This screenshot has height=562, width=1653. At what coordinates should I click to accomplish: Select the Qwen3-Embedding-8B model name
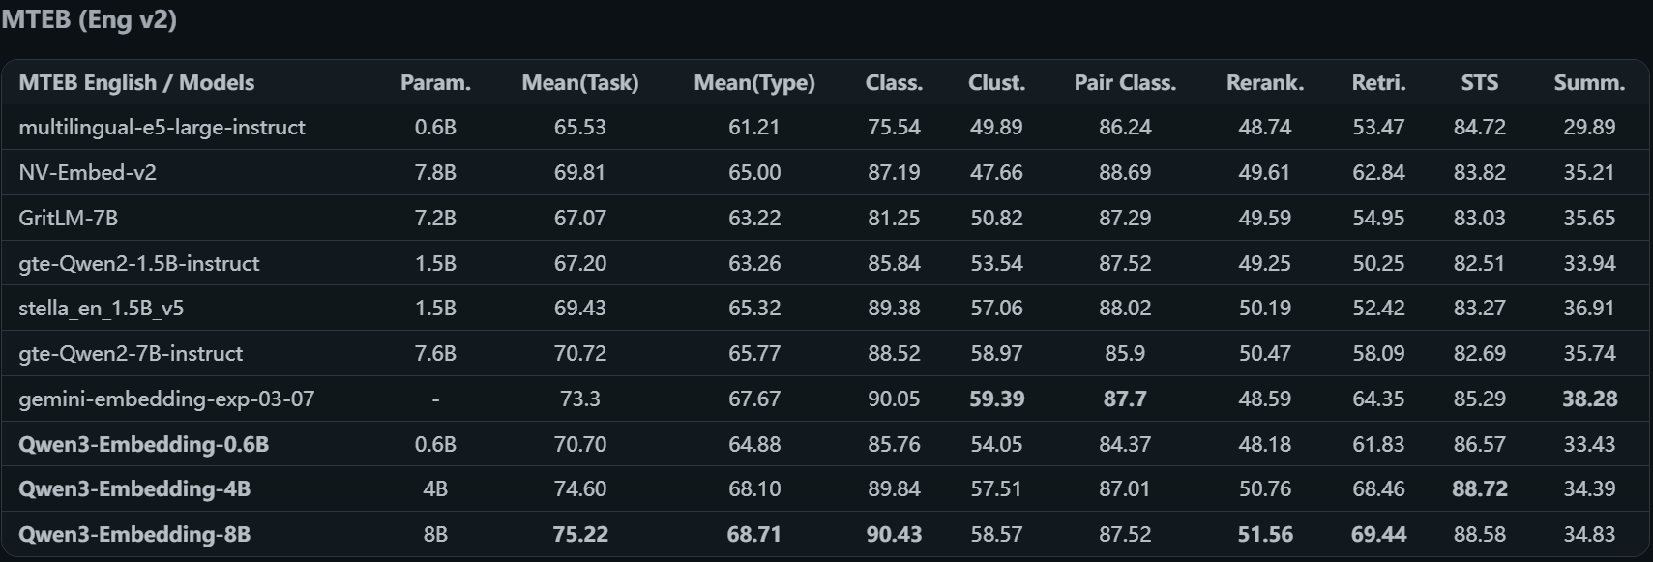point(134,535)
